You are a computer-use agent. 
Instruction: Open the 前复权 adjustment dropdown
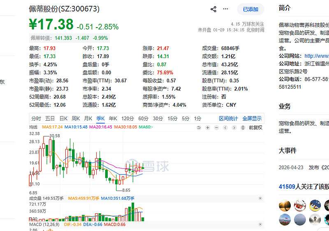click(255, 128)
